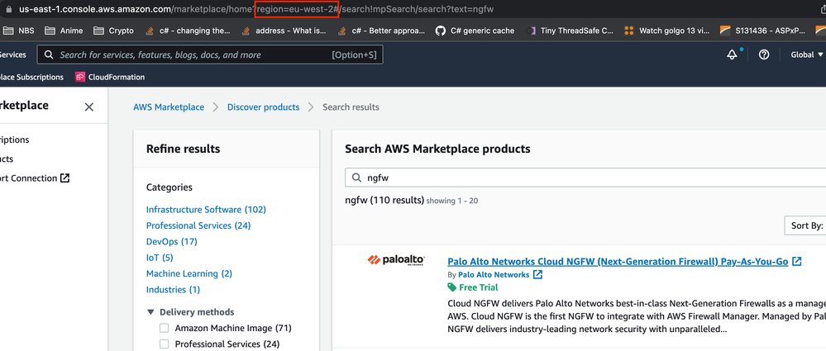
Task: Click the notifications bell icon
Action: [x=732, y=55]
